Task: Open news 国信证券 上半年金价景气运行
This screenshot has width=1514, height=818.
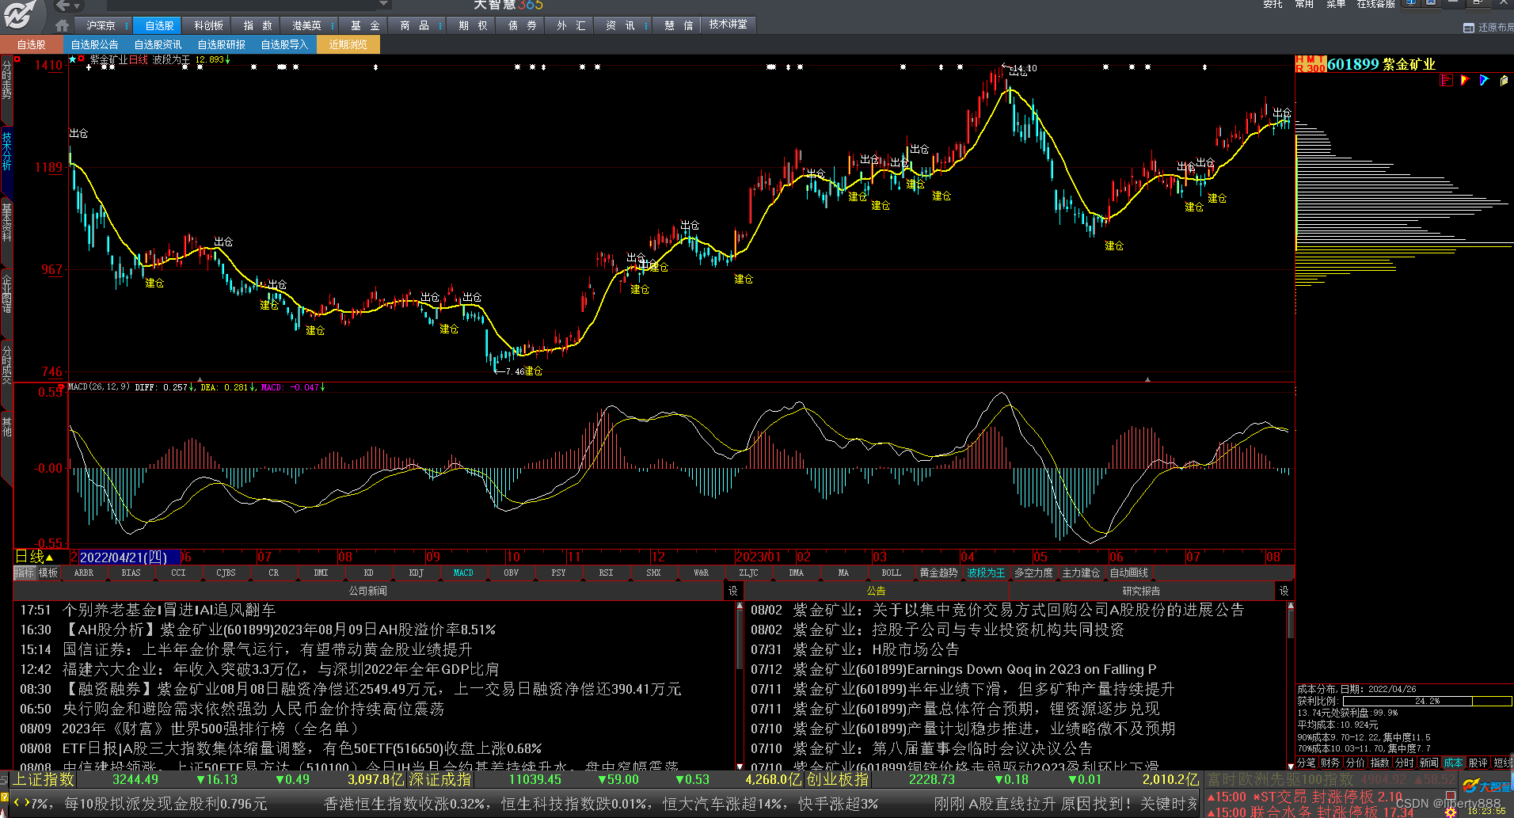Action: [x=268, y=649]
